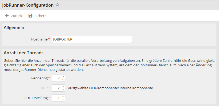This screenshot has height=106, width=219.
Task: Click inside the Rendering number field
Action: [x=57, y=78]
